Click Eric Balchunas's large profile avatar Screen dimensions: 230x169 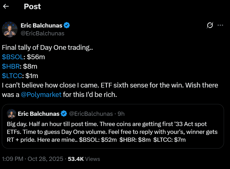[x=10, y=29]
